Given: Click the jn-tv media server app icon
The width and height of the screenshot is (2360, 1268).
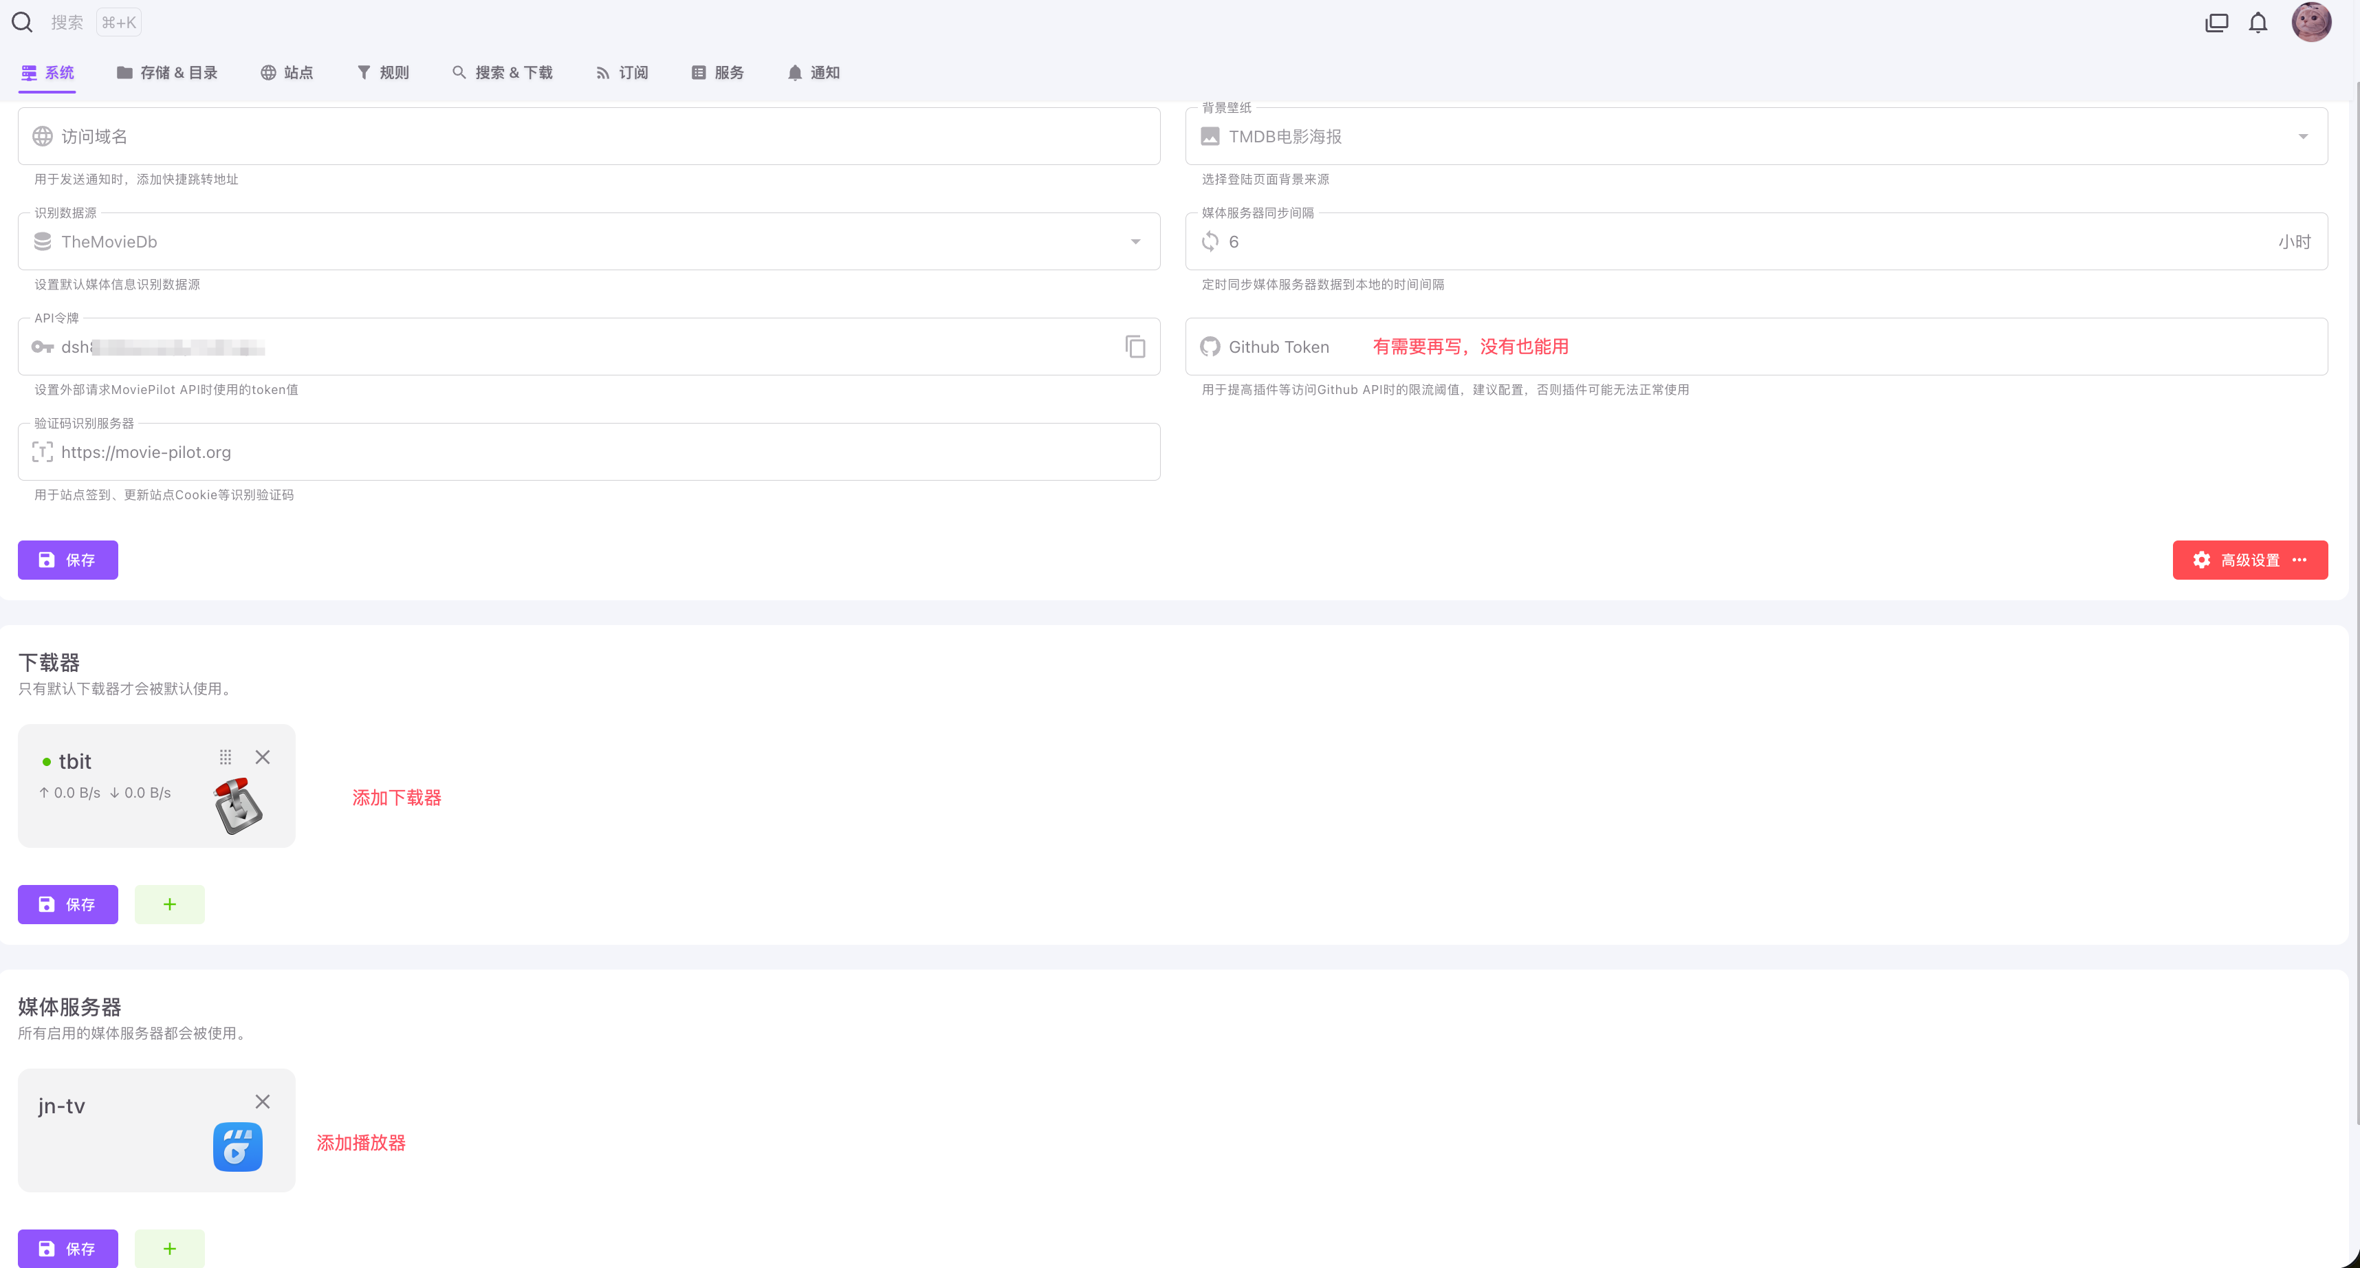Looking at the screenshot, I should [238, 1147].
